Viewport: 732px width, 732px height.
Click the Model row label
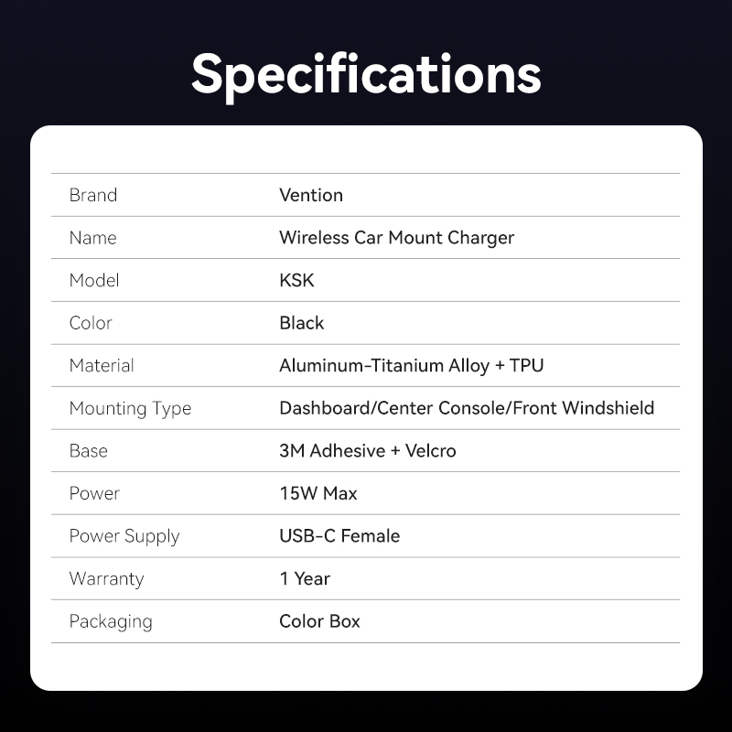(94, 280)
